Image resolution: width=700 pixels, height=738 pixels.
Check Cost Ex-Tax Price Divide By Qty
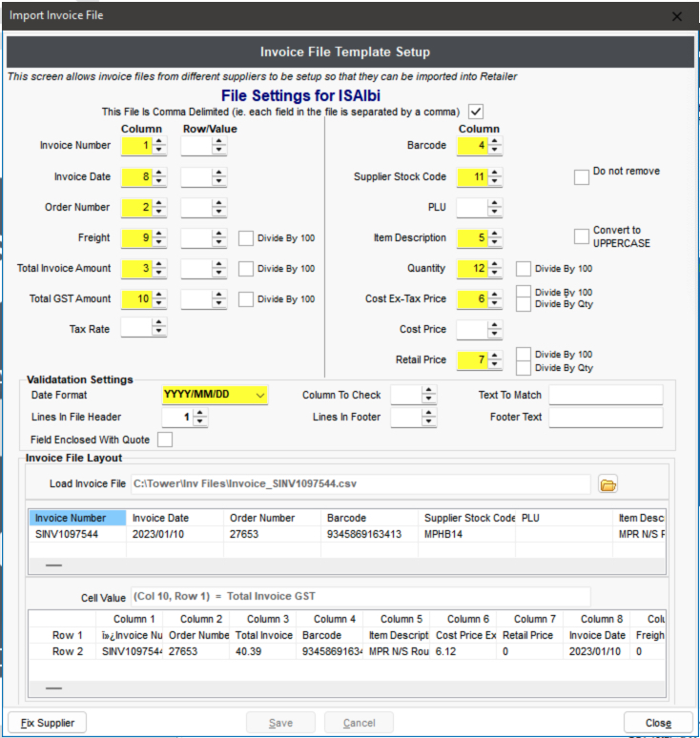[524, 304]
